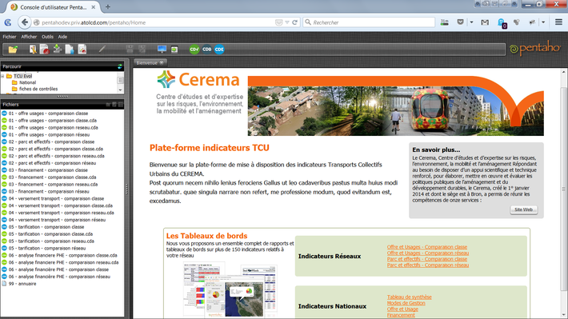Select the Console d'utilisateur Pentaho browser tab
This screenshot has width=568, height=319.
click(53, 7)
